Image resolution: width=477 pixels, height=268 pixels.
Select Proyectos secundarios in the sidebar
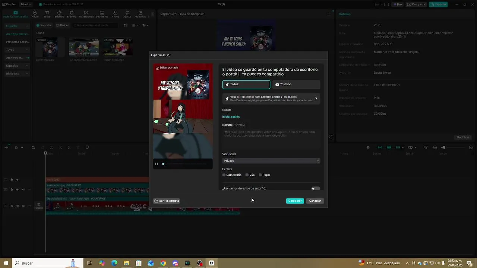pos(17,42)
